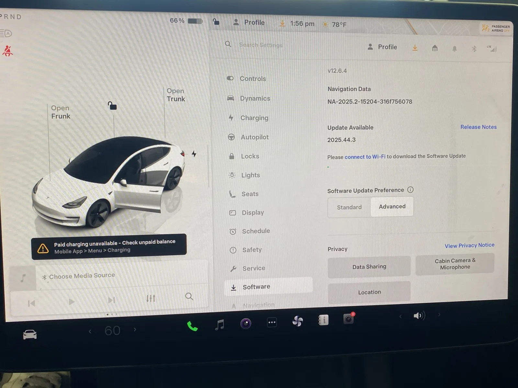Screen dimensions: 518x388
Task: Open the dashcam icon with red badge
Action: [349, 319]
